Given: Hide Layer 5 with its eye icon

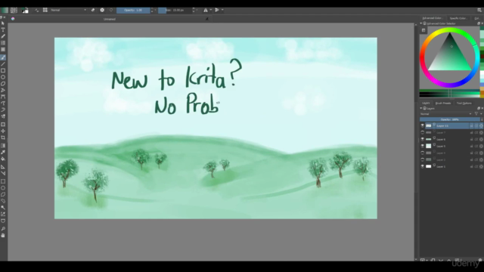Looking at the screenshot, I should pyautogui.click(x=423, y=146).
